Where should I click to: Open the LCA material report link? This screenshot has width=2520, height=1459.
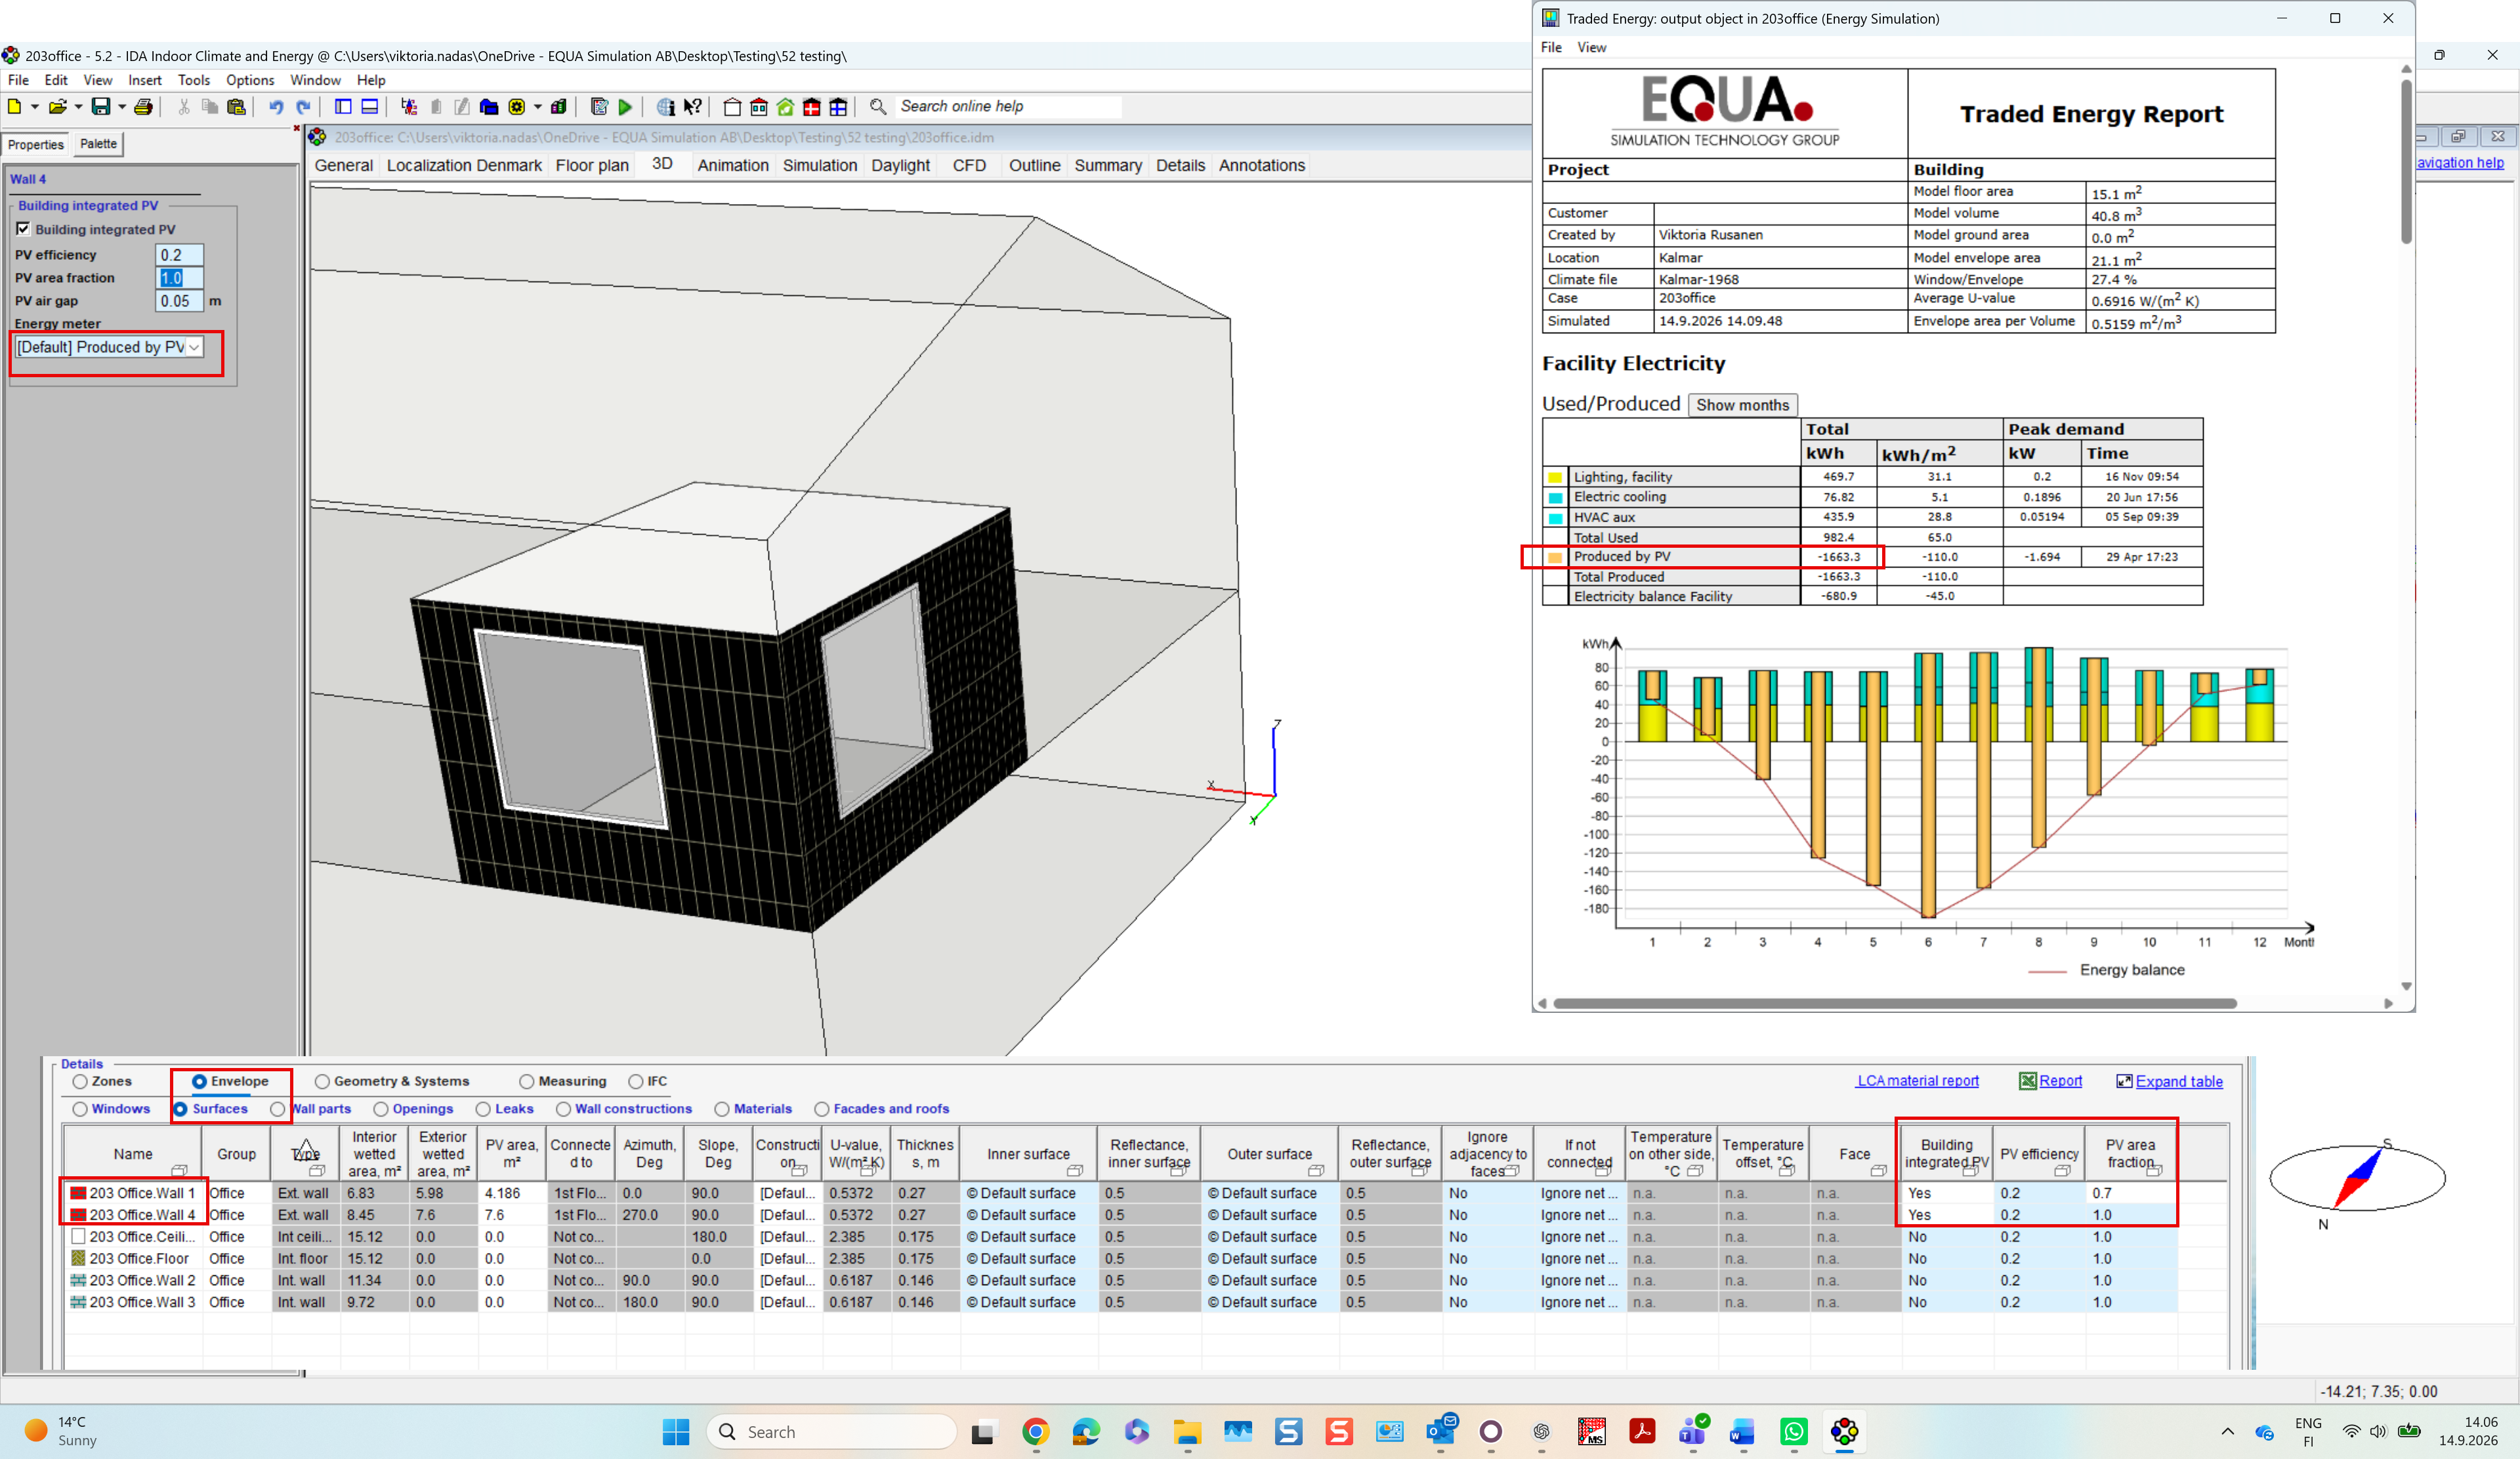coord(1918,1081)
